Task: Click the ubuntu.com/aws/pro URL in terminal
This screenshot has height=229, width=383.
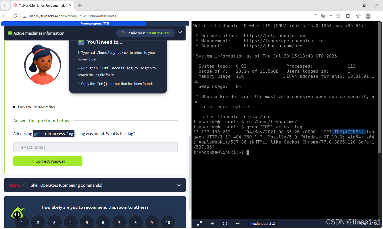Action: 236,117
